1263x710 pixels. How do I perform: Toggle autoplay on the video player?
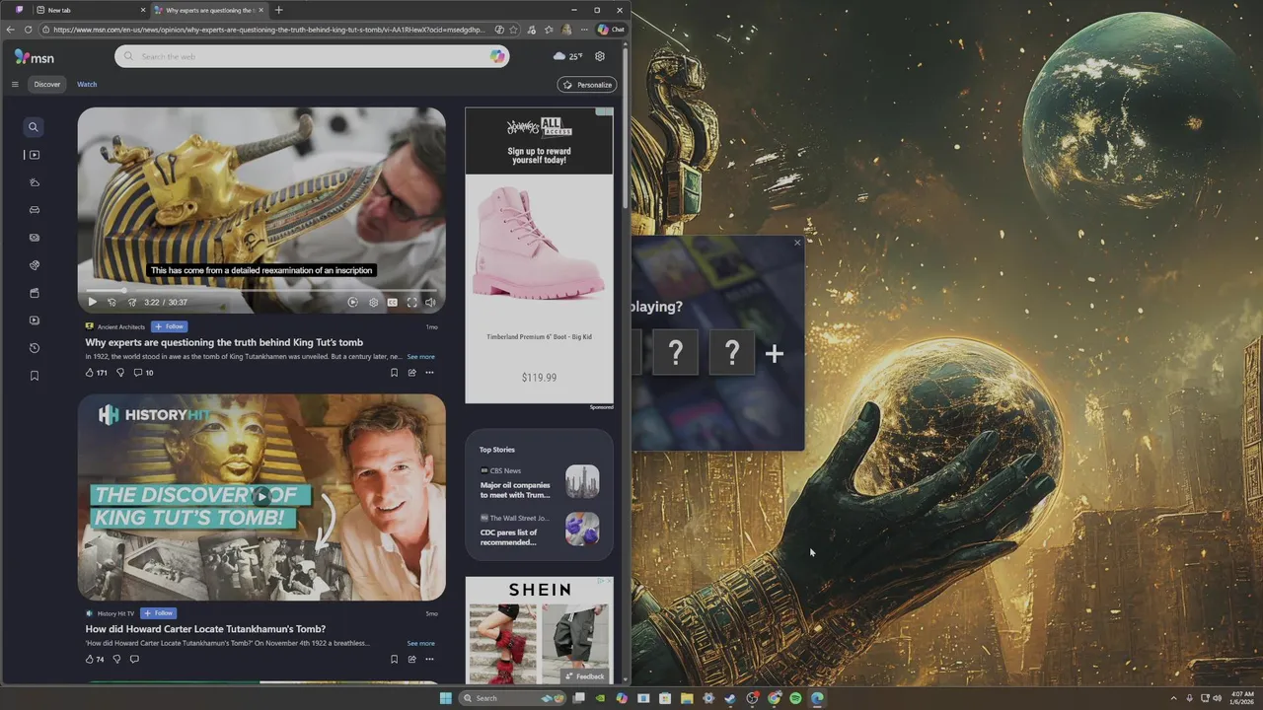(x=352, y=303)
